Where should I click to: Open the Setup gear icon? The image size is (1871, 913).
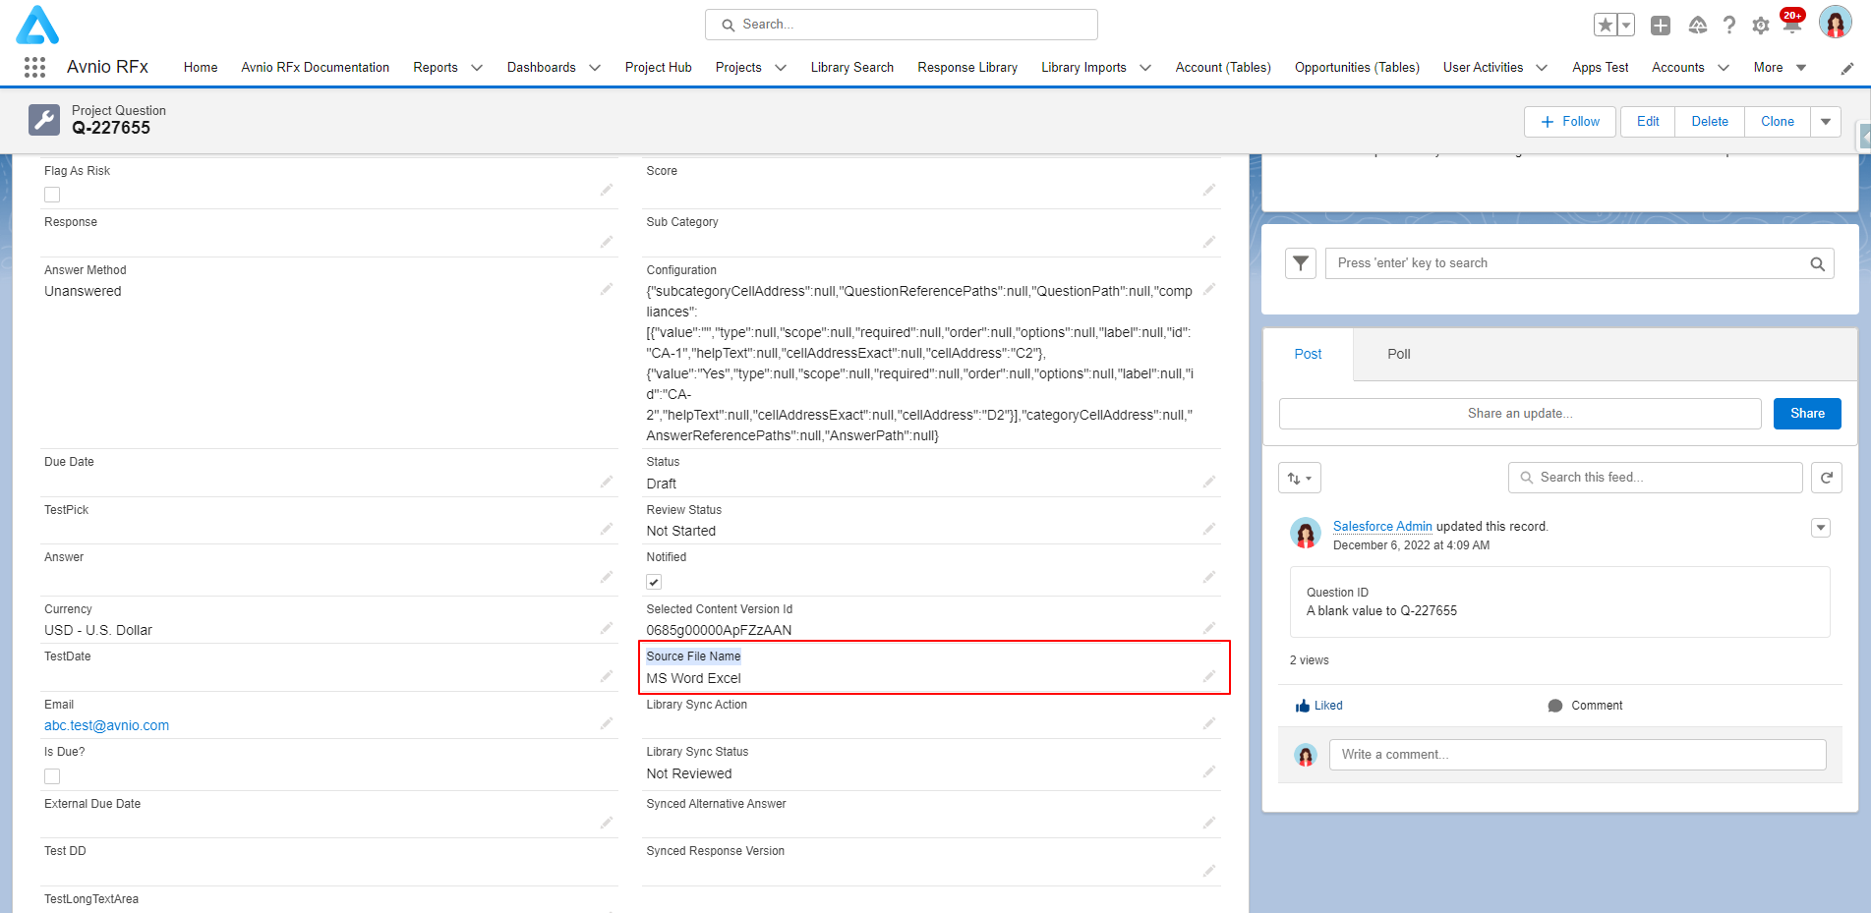coord(1761,26)
